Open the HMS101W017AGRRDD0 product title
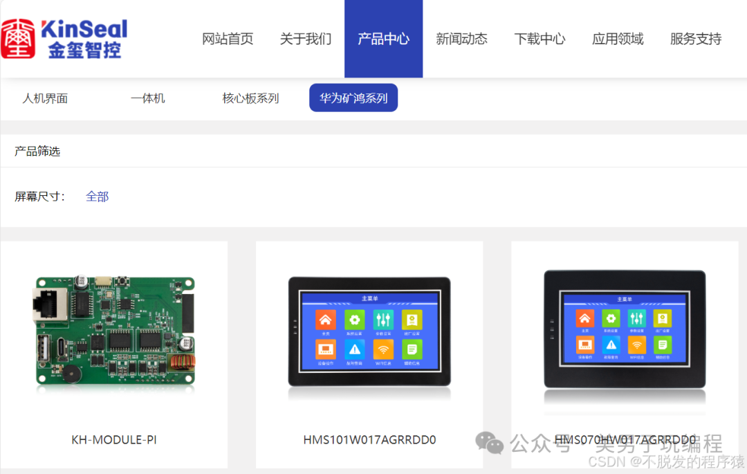 pyautogui.click(x=369, y=439)
